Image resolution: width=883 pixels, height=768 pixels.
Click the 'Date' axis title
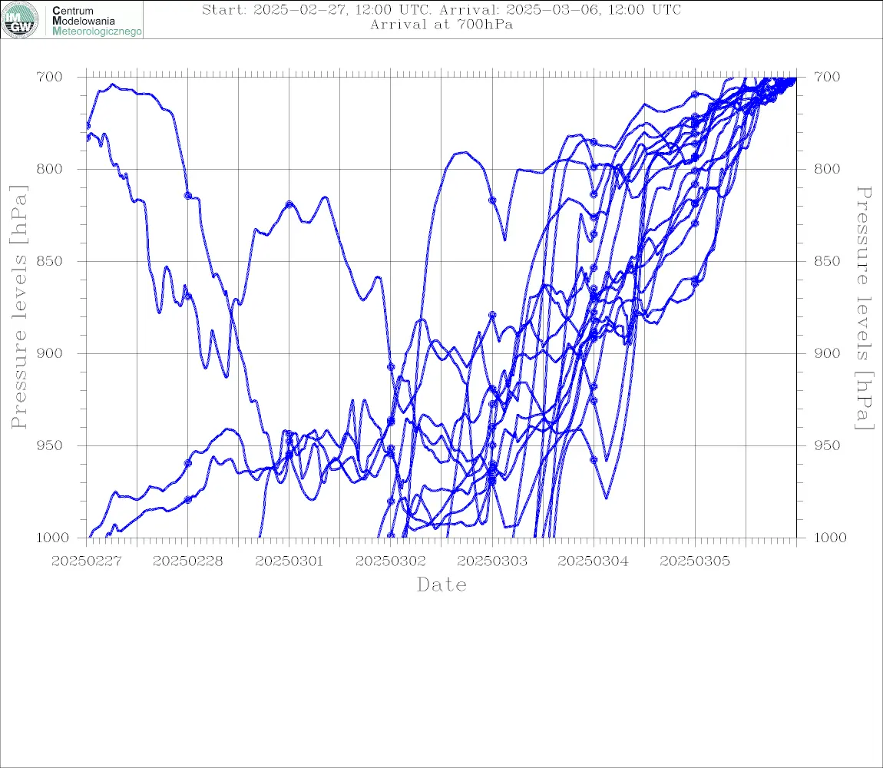(x=442, y=585)
